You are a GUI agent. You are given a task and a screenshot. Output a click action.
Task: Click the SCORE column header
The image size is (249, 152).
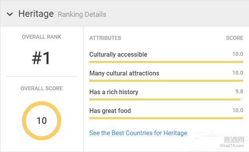coord(234,38)
